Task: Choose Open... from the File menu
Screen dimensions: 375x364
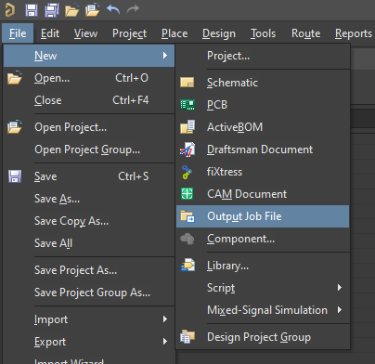Action: pos(89,78)
